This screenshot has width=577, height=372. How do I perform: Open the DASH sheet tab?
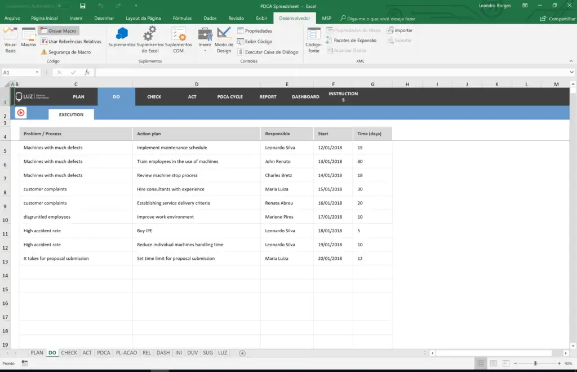coord(163,352)
